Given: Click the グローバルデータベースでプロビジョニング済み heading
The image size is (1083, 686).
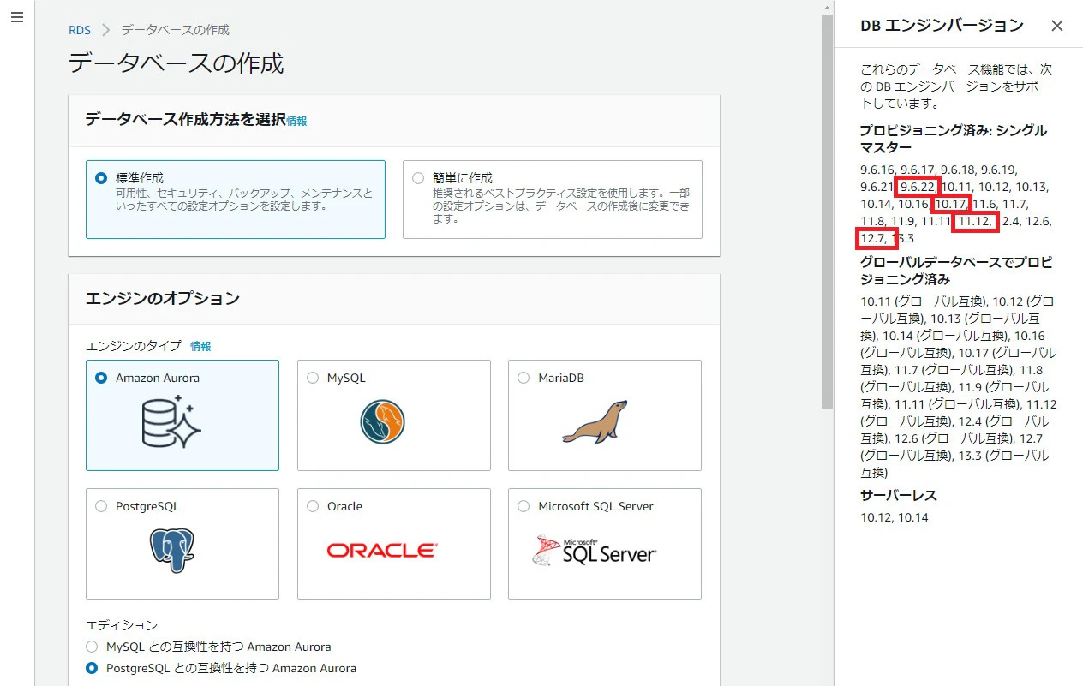Looking at the screenshot, I should pyautogui.click(x=956, y=271).
